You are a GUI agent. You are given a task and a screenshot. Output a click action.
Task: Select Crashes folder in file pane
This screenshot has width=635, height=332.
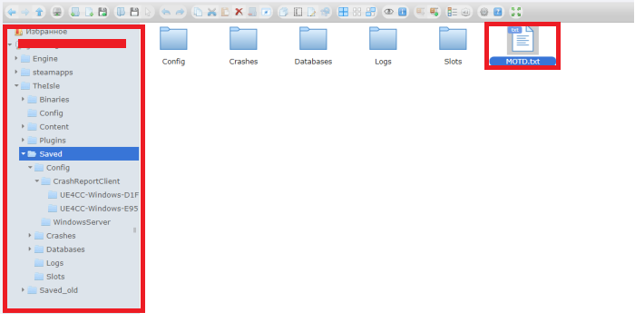[243, 45]
